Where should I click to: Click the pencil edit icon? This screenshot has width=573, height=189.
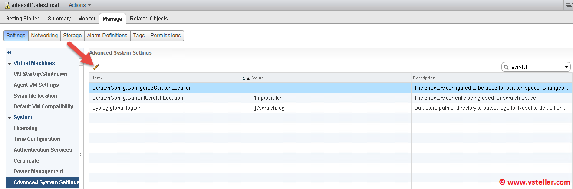(x=96, y=67)
